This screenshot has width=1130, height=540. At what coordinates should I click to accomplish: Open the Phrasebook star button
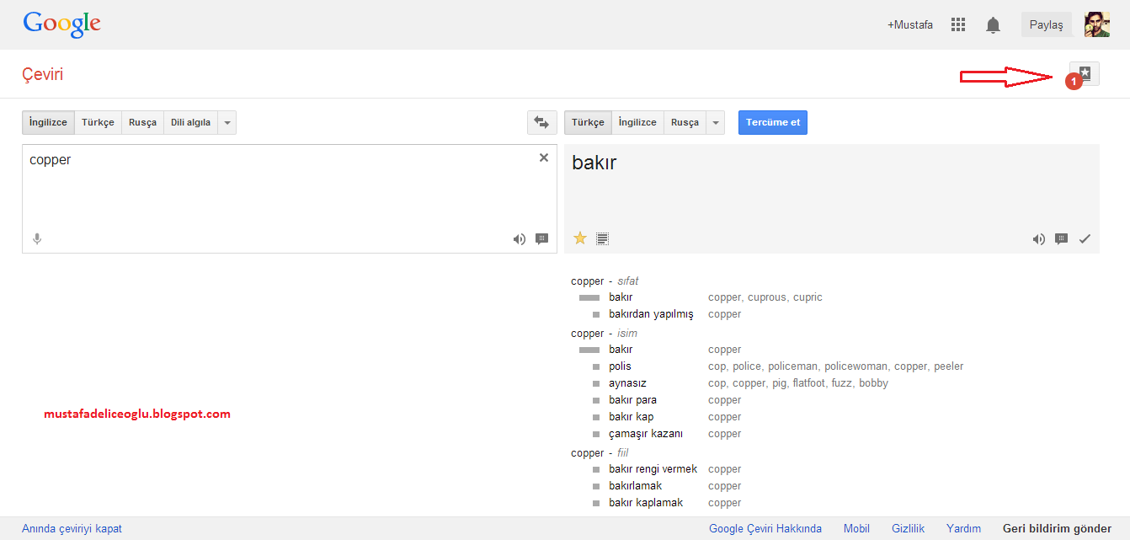[x=1085, y=74]
